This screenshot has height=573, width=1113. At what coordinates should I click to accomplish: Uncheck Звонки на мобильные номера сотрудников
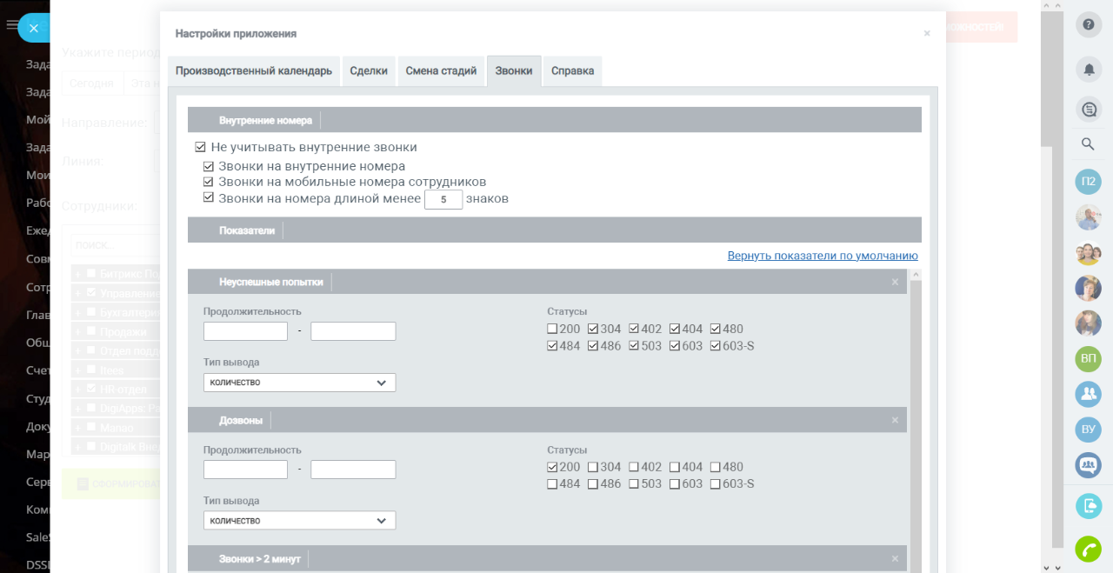click(x=209, y=183)
